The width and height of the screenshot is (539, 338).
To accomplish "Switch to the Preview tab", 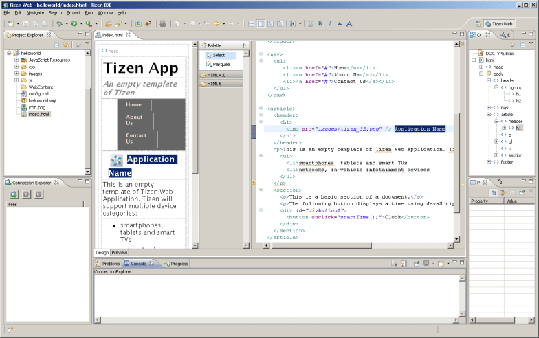I will click(x=120, y=252).
